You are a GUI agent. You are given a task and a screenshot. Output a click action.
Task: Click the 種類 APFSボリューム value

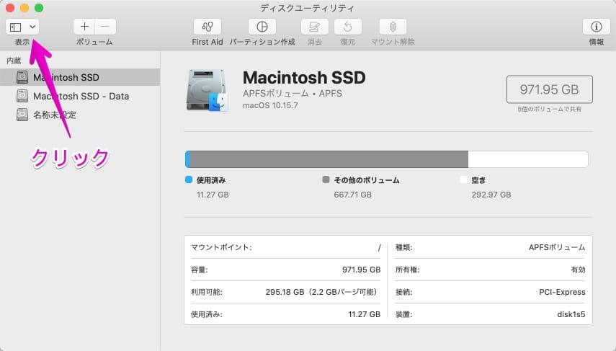(x=557, y=247)
